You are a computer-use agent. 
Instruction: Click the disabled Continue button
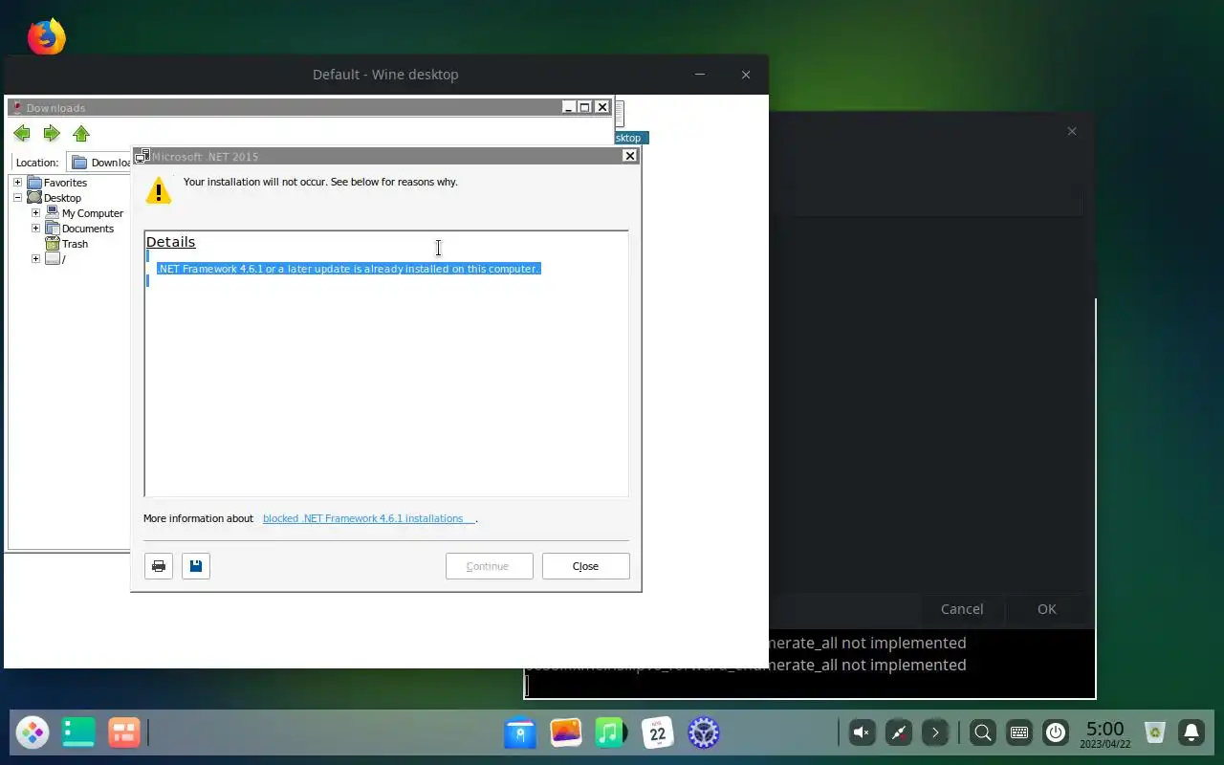click(x=489, y=566)
